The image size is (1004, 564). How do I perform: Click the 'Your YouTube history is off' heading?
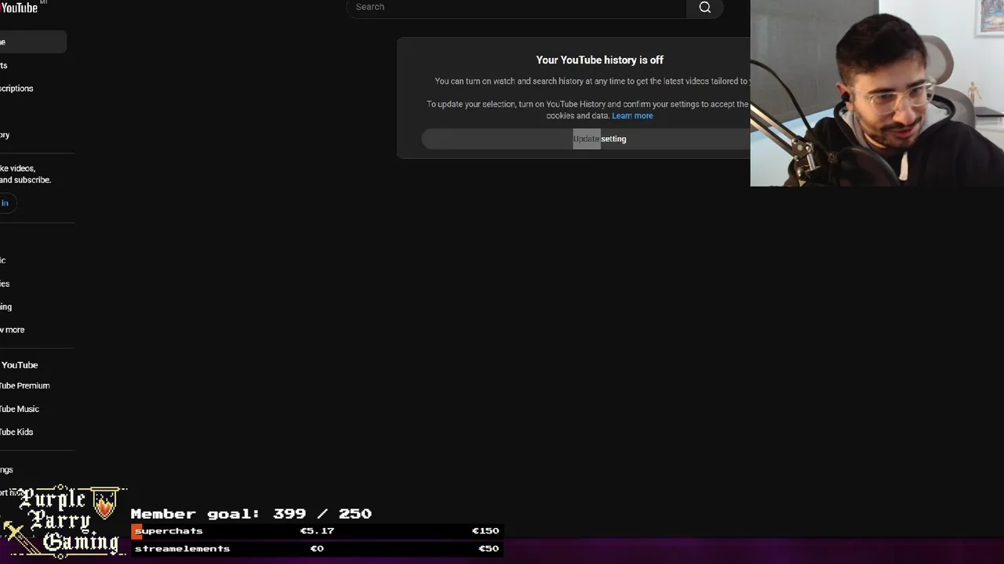[x=599, y=60]
